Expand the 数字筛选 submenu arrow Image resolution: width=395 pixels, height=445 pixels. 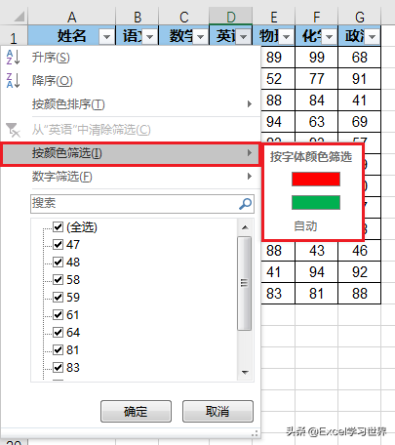pyautogui.click(x=250, y=177)
